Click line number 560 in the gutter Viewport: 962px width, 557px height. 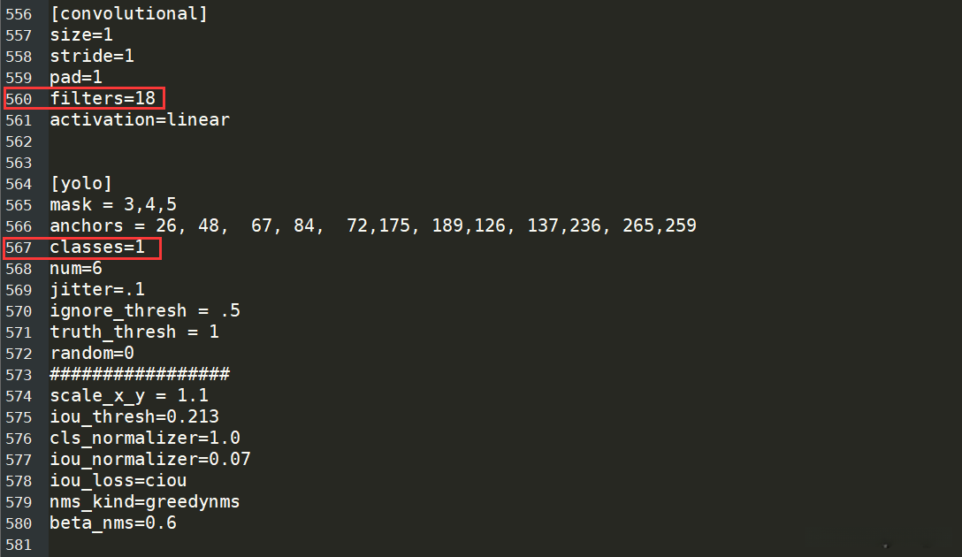19,99
